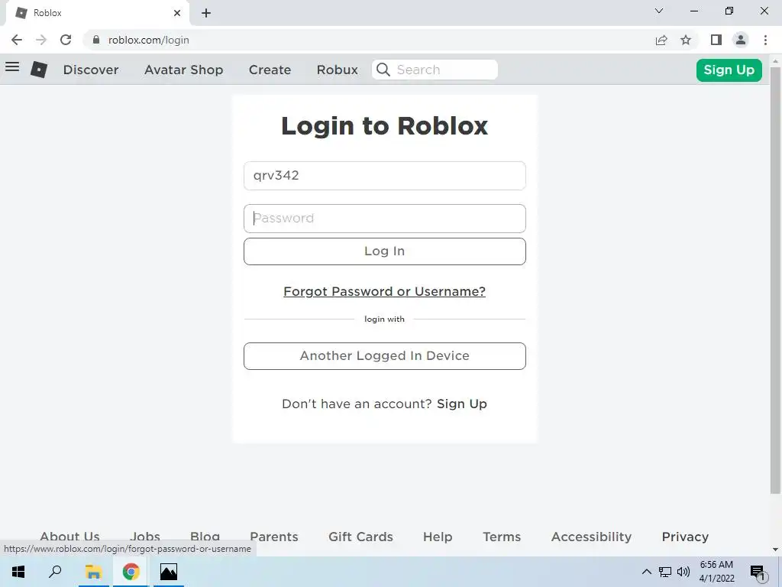Open the About Us footer link
Screen dimensions: 782x587
[x=69, y=537]
